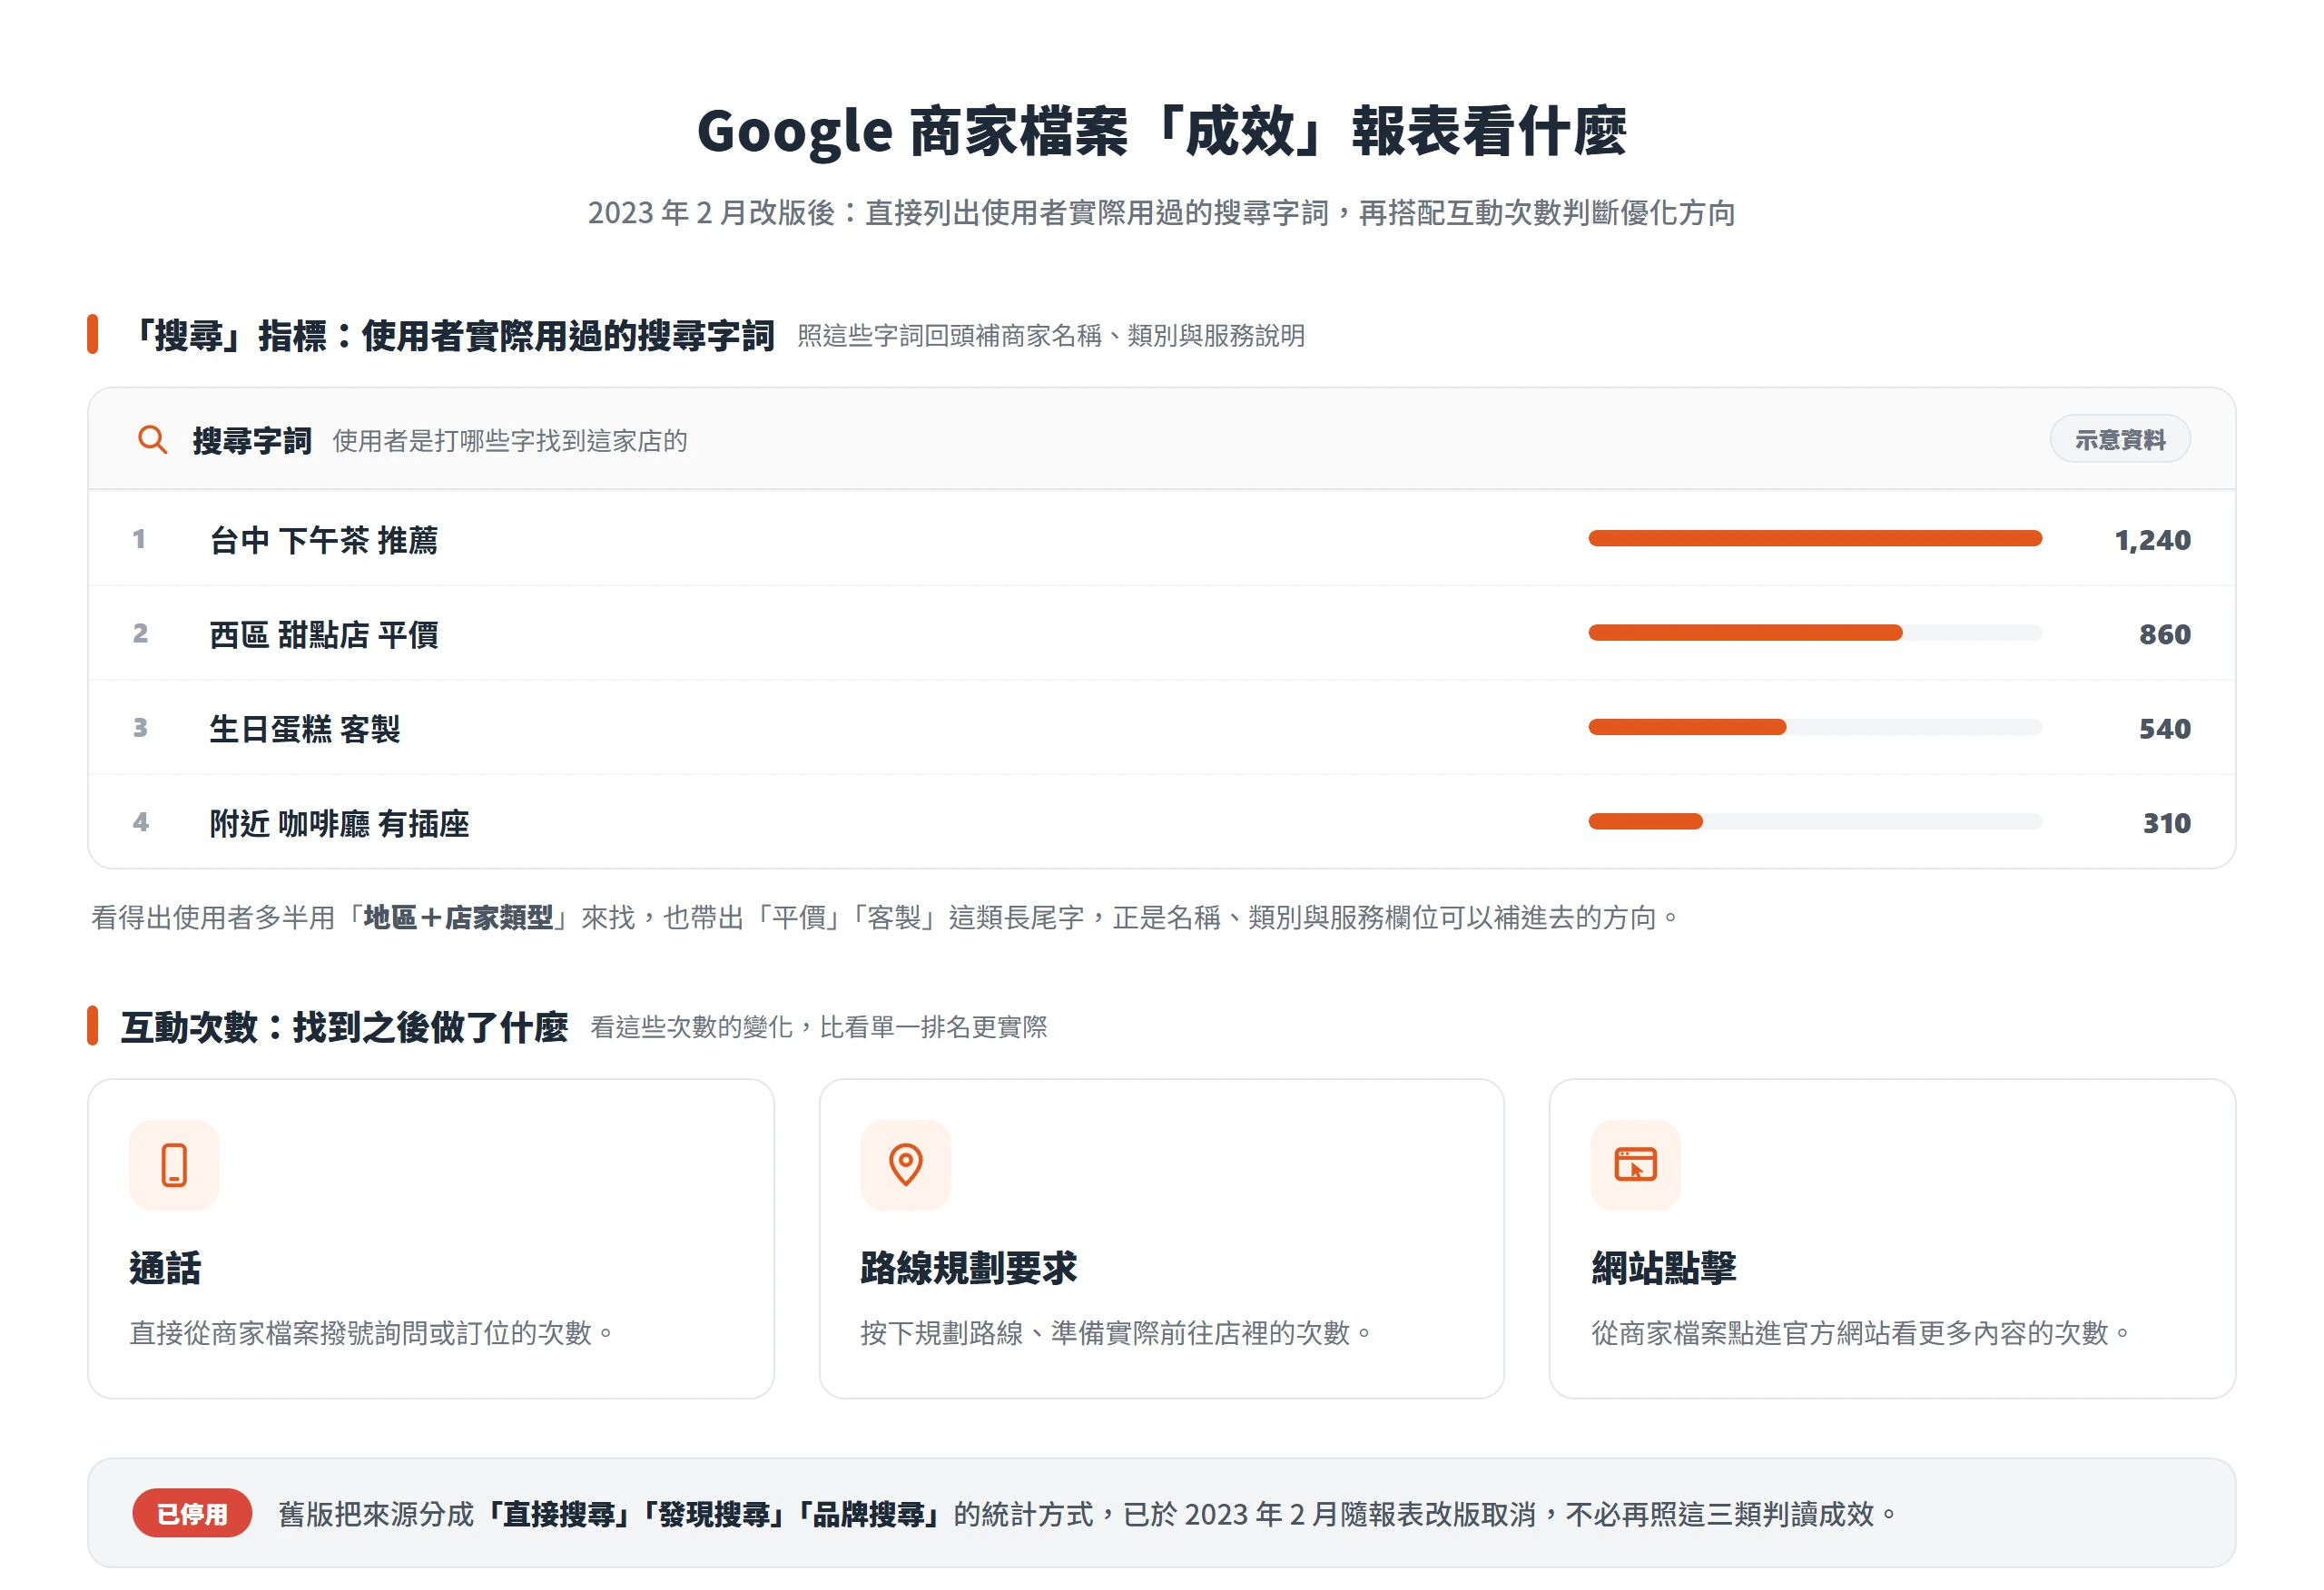The image size is (2324, 1590).
Task: Click the 通話 card title
Action: coord(165,1268)
